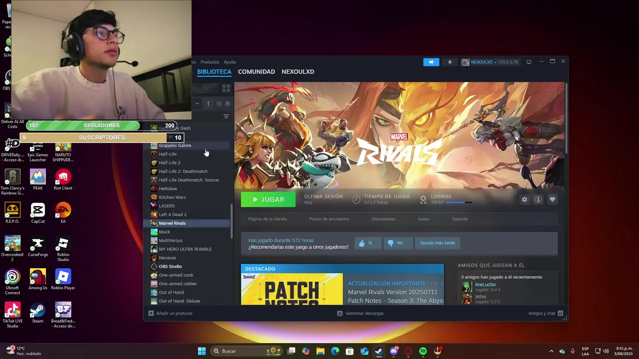
Task: Open friend Jetse profile
Action: (x=480, y=297)
